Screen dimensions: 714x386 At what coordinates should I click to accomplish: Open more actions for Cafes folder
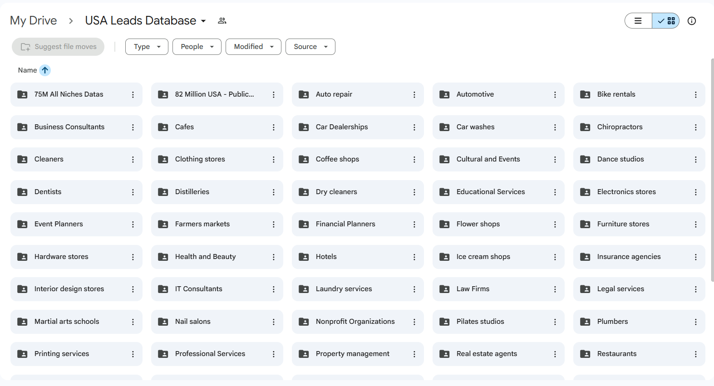click(274, 127)
